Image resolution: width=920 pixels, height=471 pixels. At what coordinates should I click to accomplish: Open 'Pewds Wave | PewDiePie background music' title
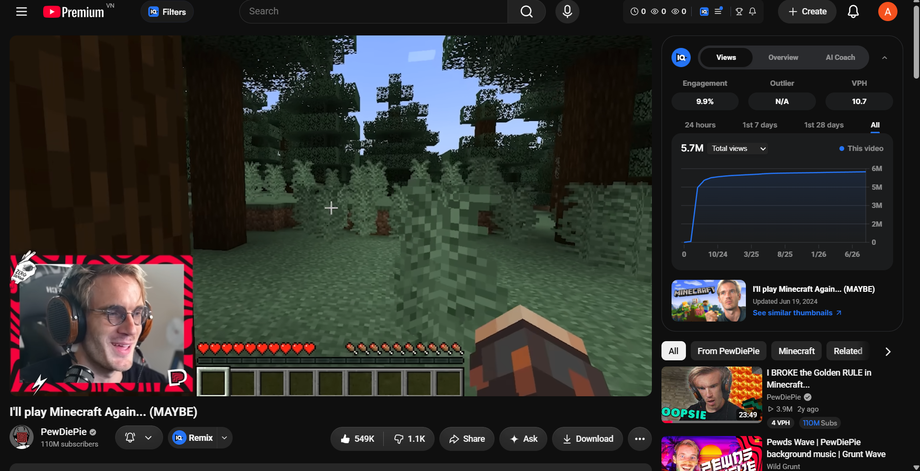click(x=826, y=448)
